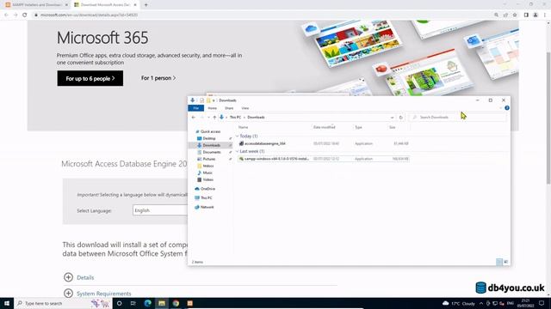Navigate back in File Explorer

coord(193,118)
